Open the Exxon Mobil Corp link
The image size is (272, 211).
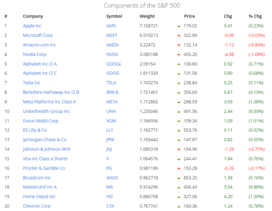pos(40,121)
